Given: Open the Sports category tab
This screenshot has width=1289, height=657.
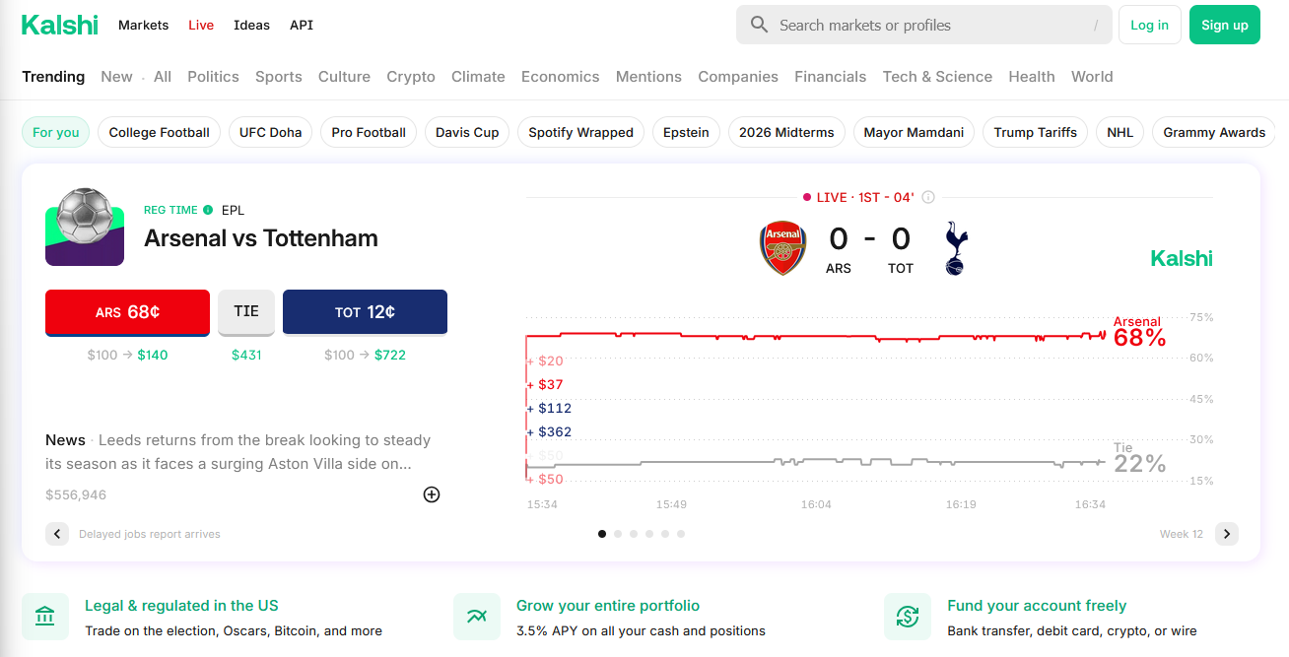Looking at the screenshot, I should [279, 77].
